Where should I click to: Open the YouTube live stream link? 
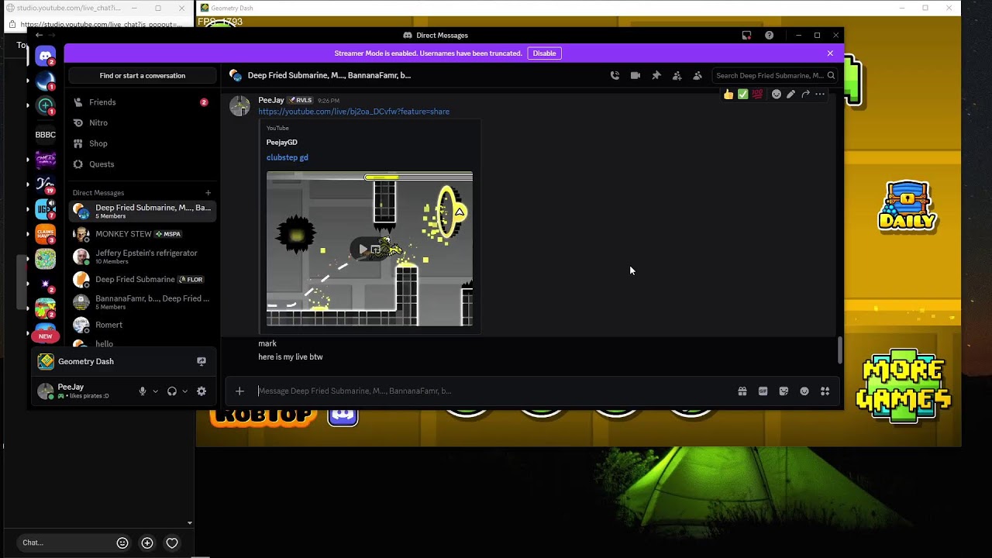coord(353,112)
